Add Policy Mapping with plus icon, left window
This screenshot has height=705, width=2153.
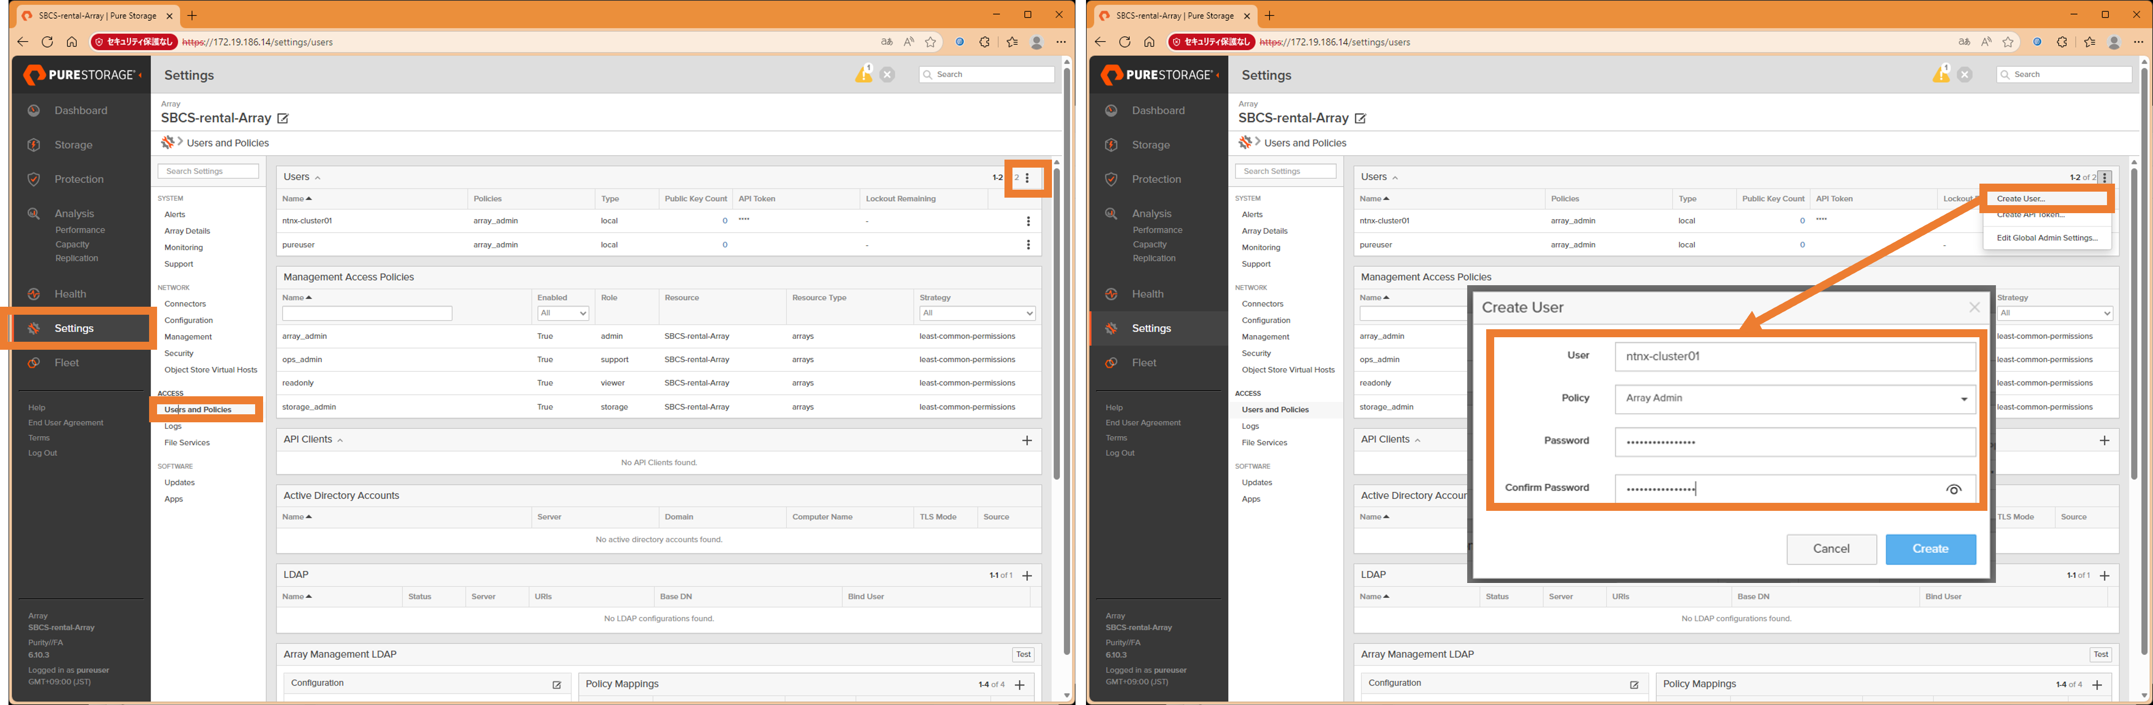click(1019, 685)
